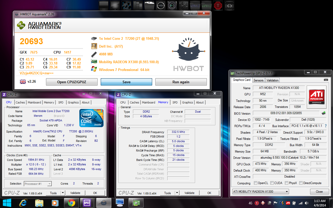Open Google Chrome from the taskbar
Viewport: 333px width, 208px height.
[71, 203]
